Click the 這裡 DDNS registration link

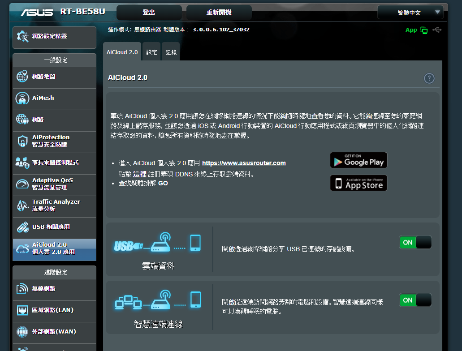click(x=139, y=174)
